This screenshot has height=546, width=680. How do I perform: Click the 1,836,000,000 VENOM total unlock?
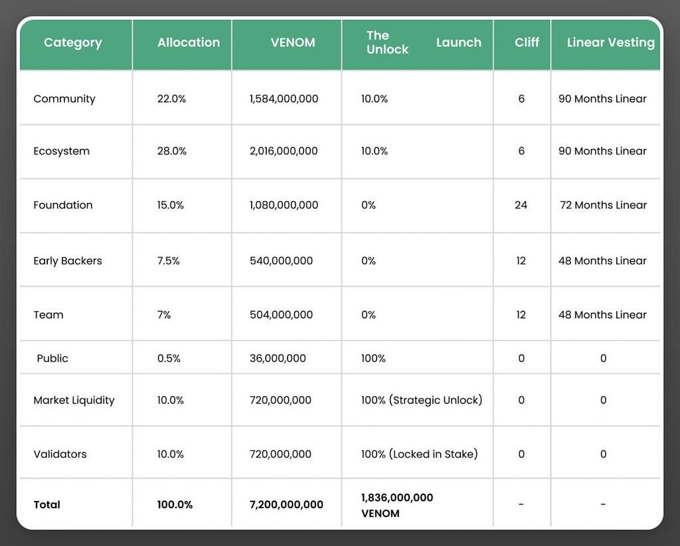(397, 506)
